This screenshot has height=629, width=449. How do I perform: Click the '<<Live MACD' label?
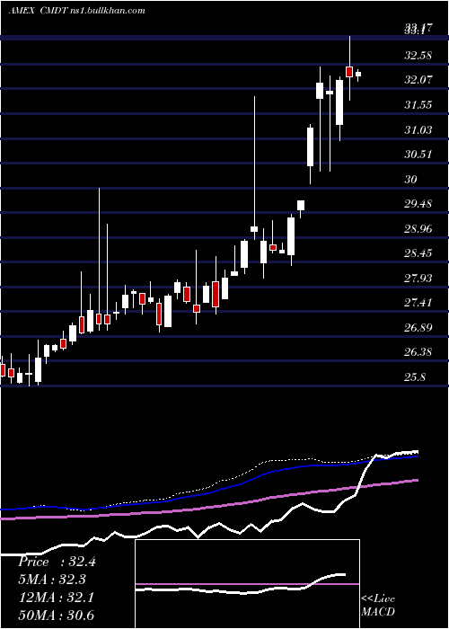378,606
